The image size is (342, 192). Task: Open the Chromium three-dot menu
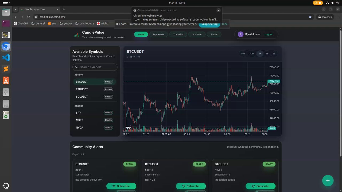click(x=338, y=17)
